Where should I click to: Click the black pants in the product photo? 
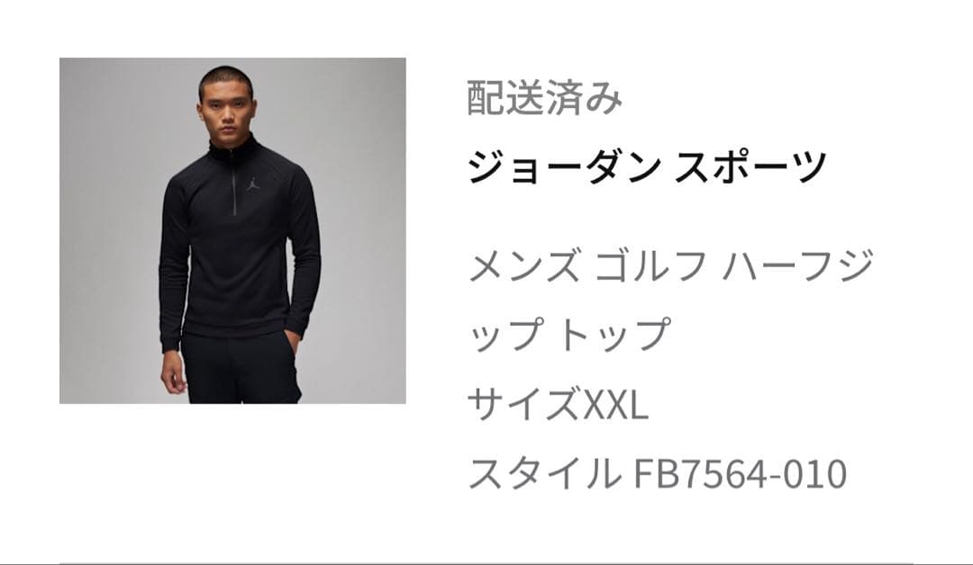click(239, 369)
